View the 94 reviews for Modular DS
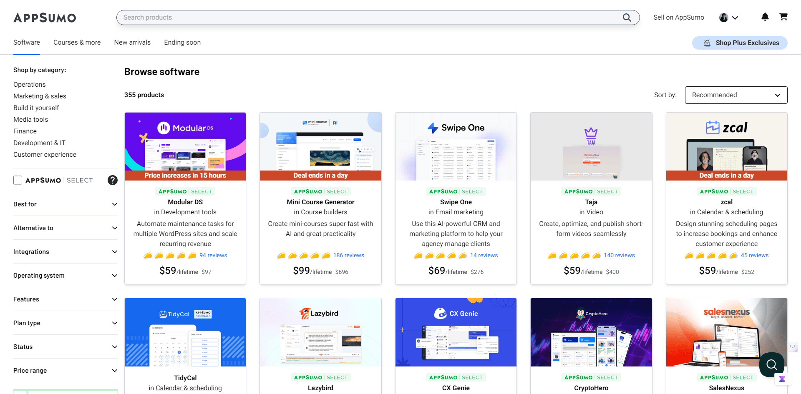The height and width of the screenshot is (394, 801). click(x=213, y=256)
